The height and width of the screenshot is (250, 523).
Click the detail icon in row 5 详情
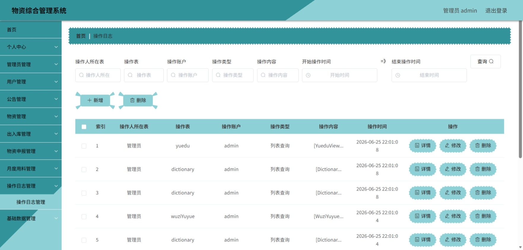[417, 239]
